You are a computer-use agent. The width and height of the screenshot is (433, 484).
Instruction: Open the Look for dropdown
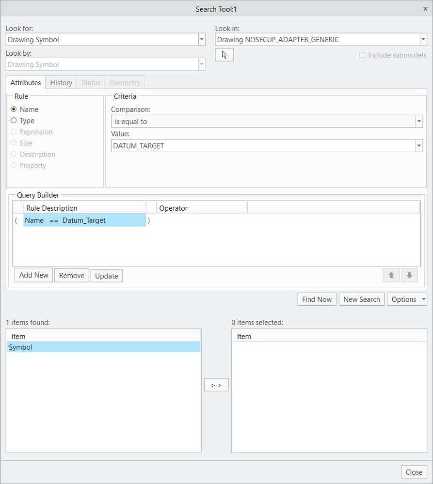click(202, 40)
